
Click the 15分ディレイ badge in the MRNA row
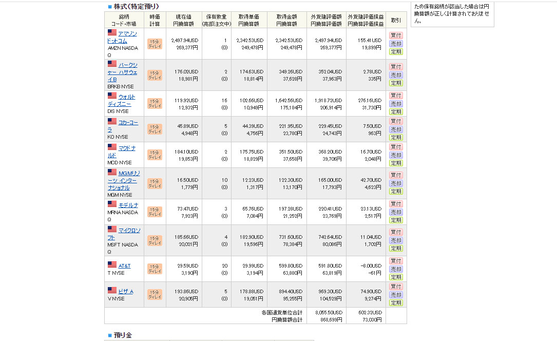pyautogui.click(x=155, y=212)
